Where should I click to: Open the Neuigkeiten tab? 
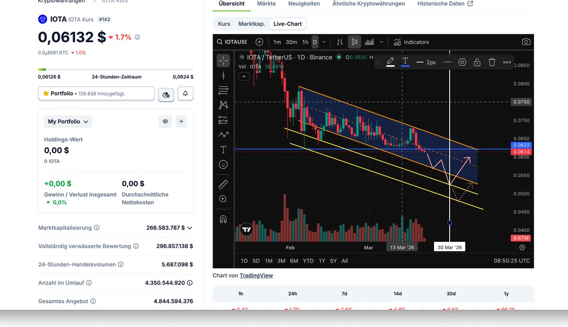pyautogui.click(x=304, y=4)
